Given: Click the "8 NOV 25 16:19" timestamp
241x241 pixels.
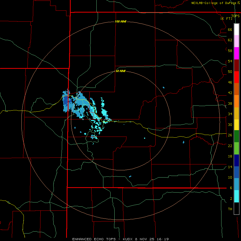Looking at the screenshot, I should tap(152, 239).
